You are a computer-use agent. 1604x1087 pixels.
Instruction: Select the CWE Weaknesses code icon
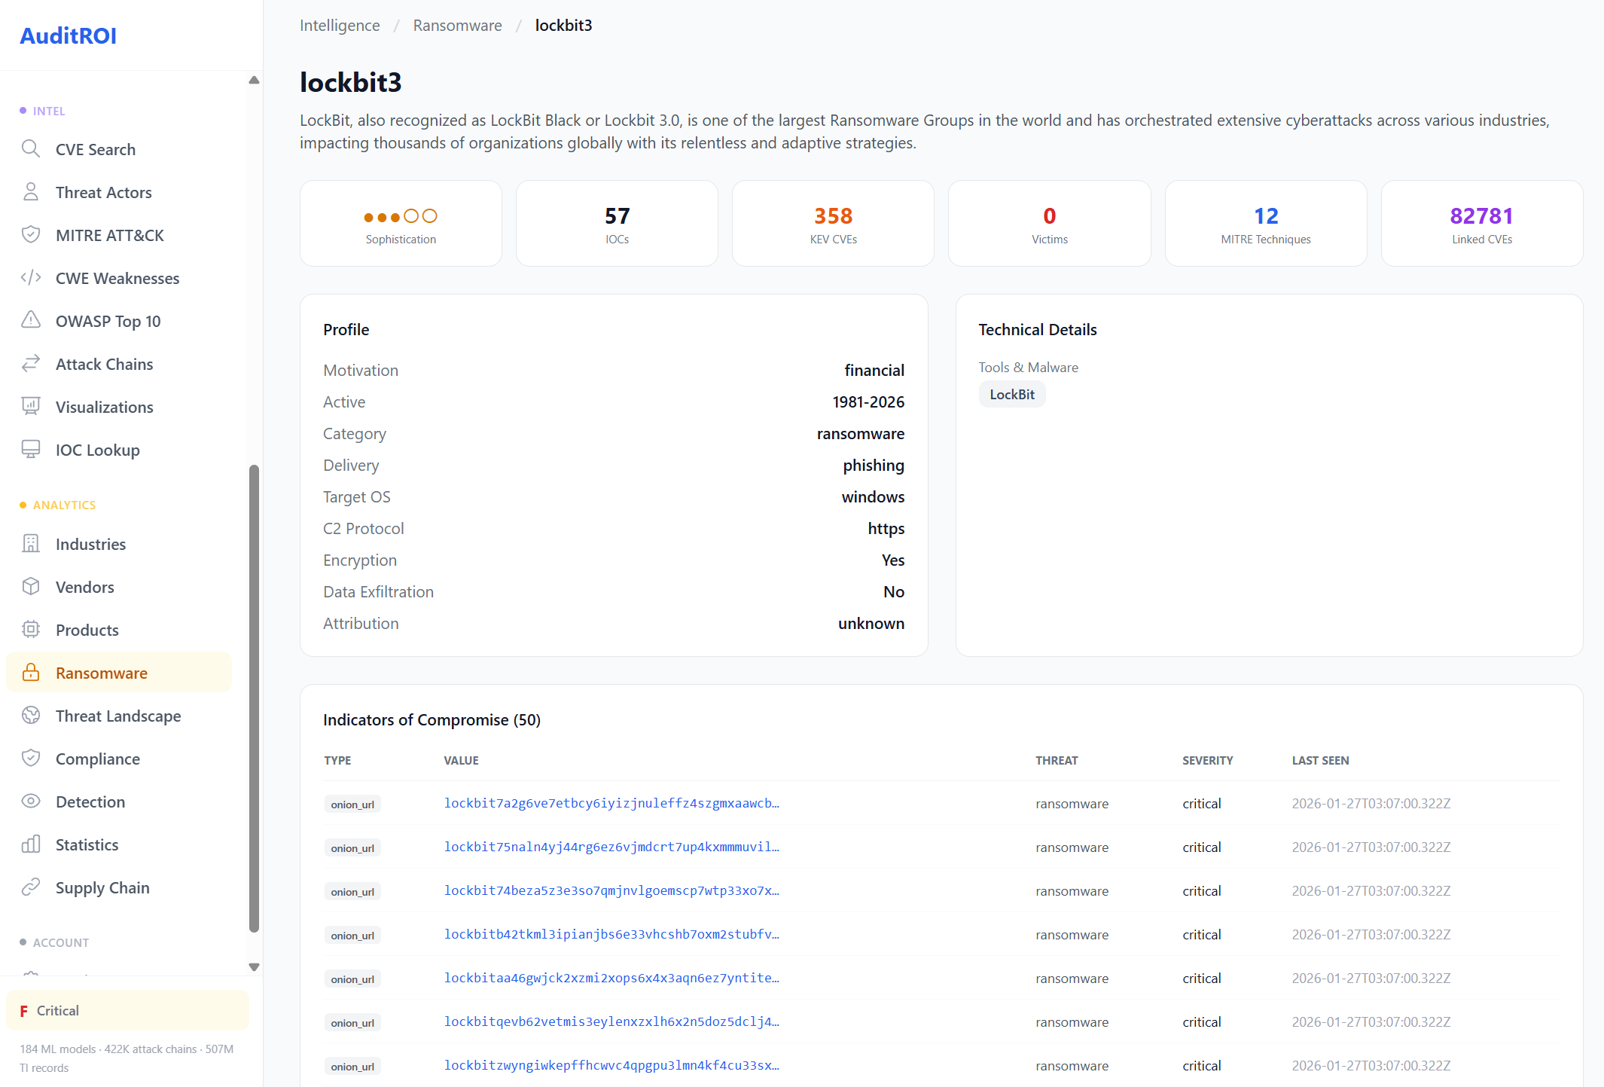31,277
